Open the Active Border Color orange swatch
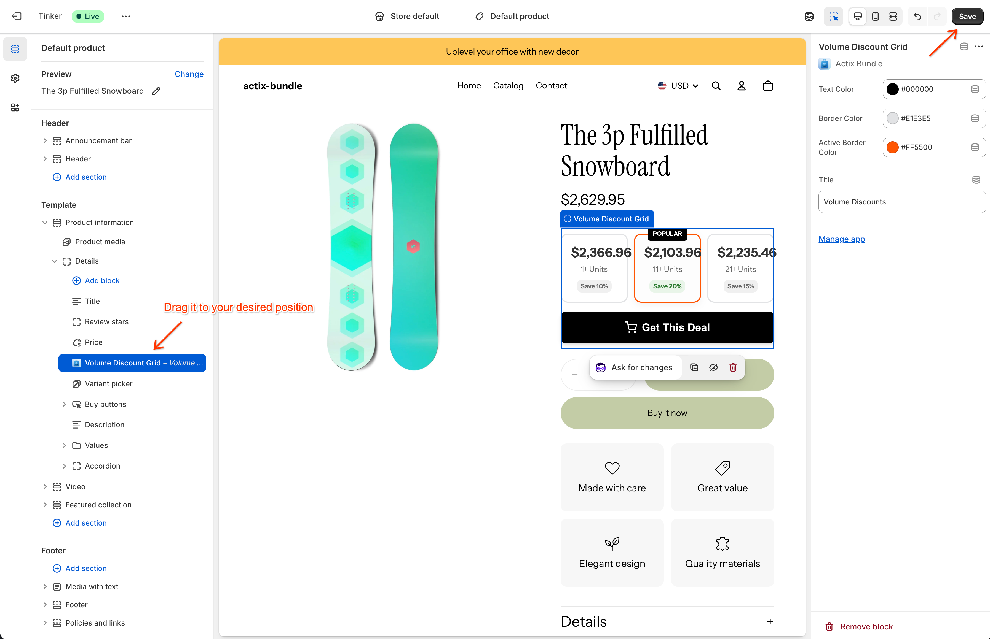 click(892, 147)
